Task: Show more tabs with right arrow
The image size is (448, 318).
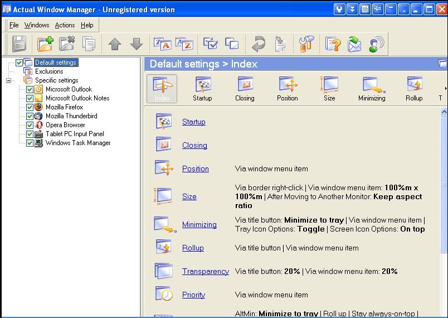Action: 445,88
